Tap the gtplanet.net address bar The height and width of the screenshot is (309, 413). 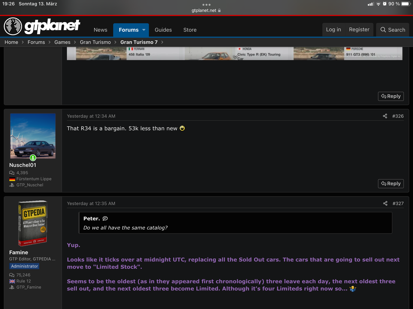[x=206, y=11]
